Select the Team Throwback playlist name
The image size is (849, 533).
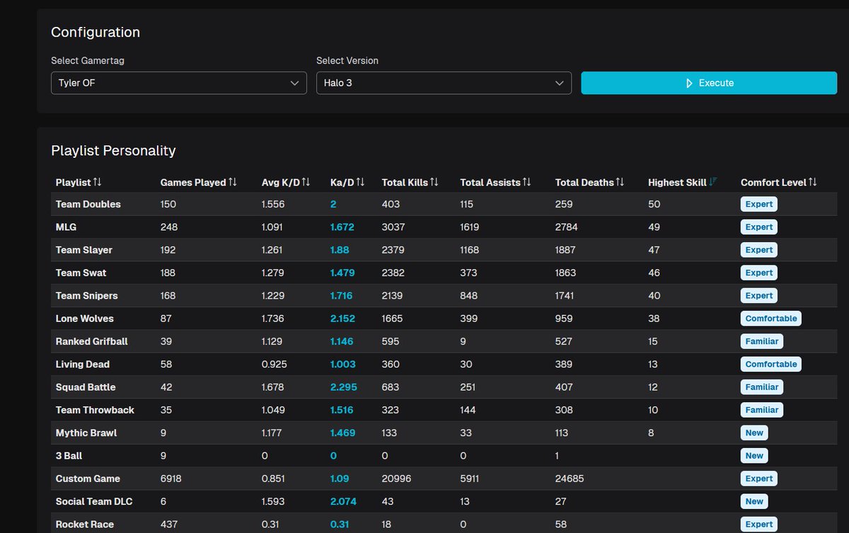coord(95,410)
